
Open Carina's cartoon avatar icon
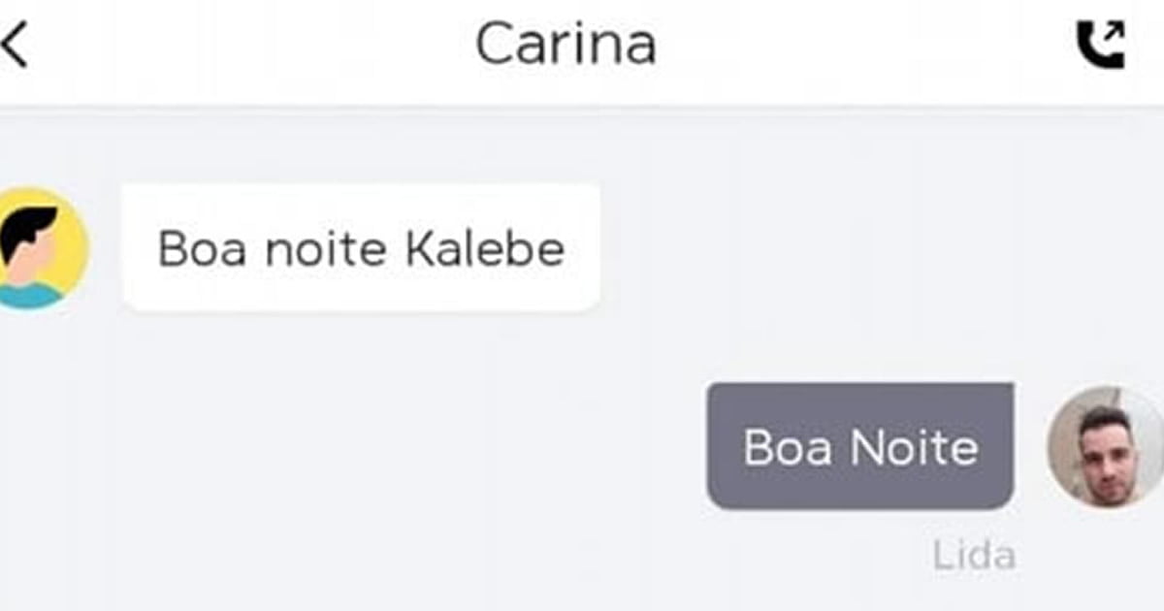click(39, 249)
